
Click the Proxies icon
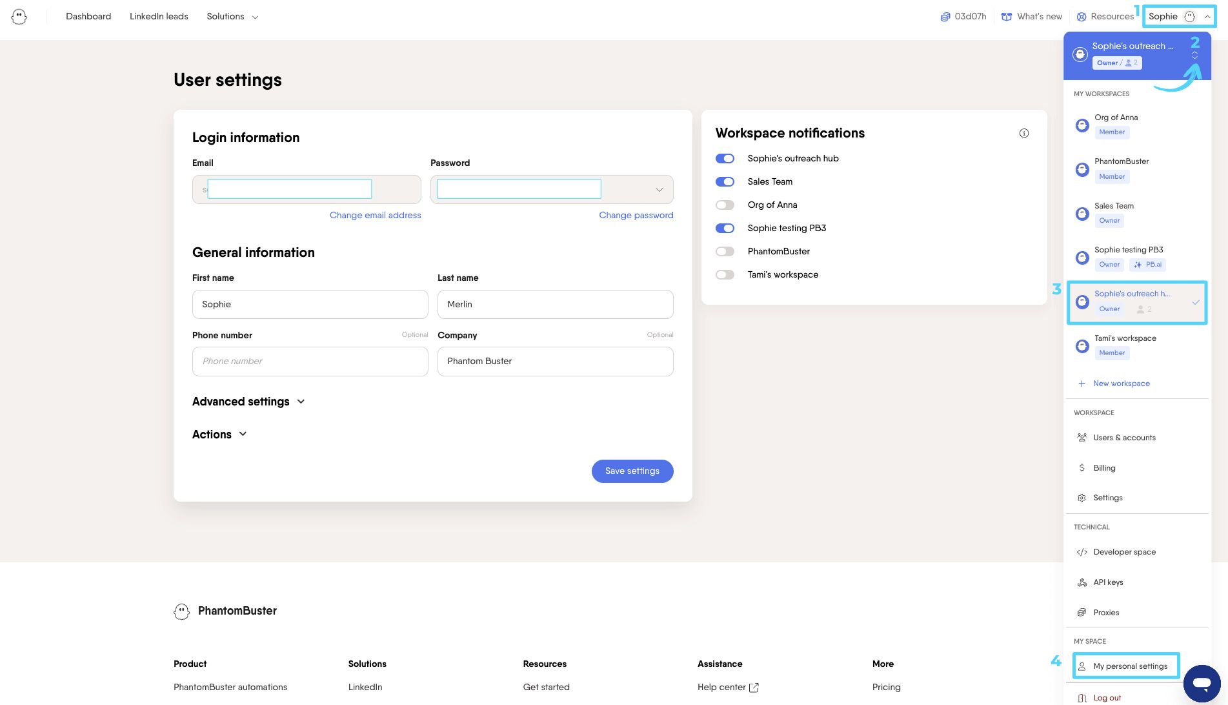[x=1082, y=613]
